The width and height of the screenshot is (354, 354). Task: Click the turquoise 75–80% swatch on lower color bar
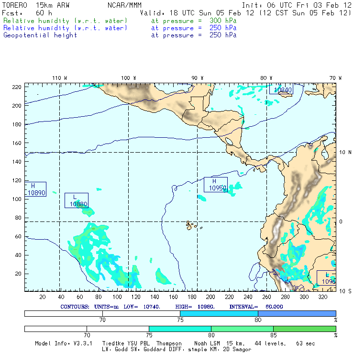180,329
